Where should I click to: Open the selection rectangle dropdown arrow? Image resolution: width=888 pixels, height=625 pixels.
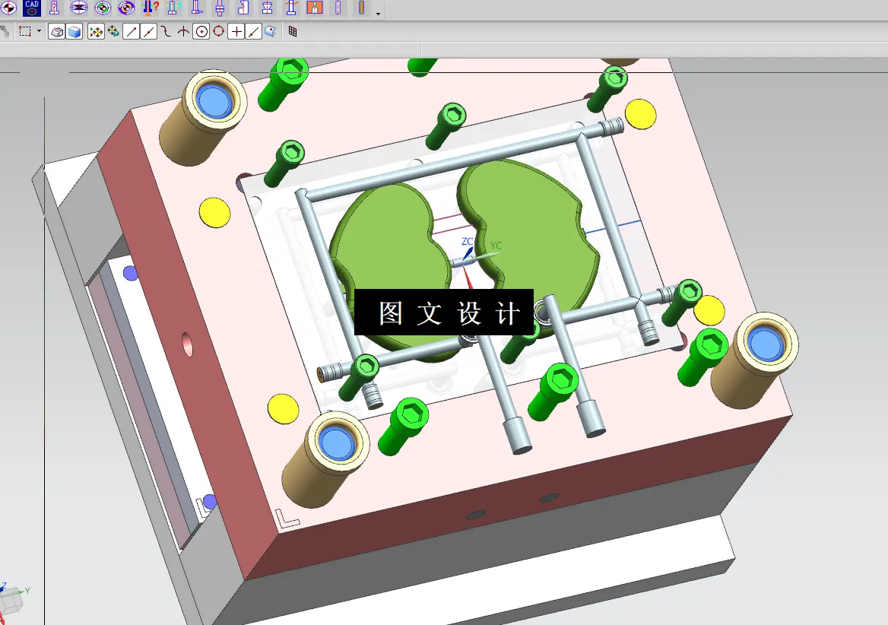point(39,31)
